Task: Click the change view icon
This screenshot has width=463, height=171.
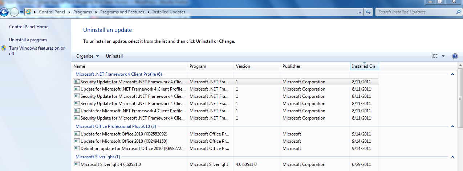Action: [x=435, y=56]
